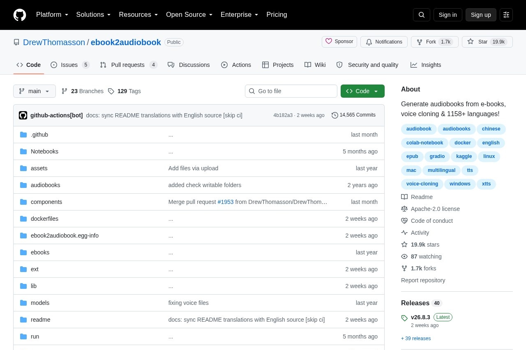
Task: Click the stars count star icon
Action: coord(404,245)
